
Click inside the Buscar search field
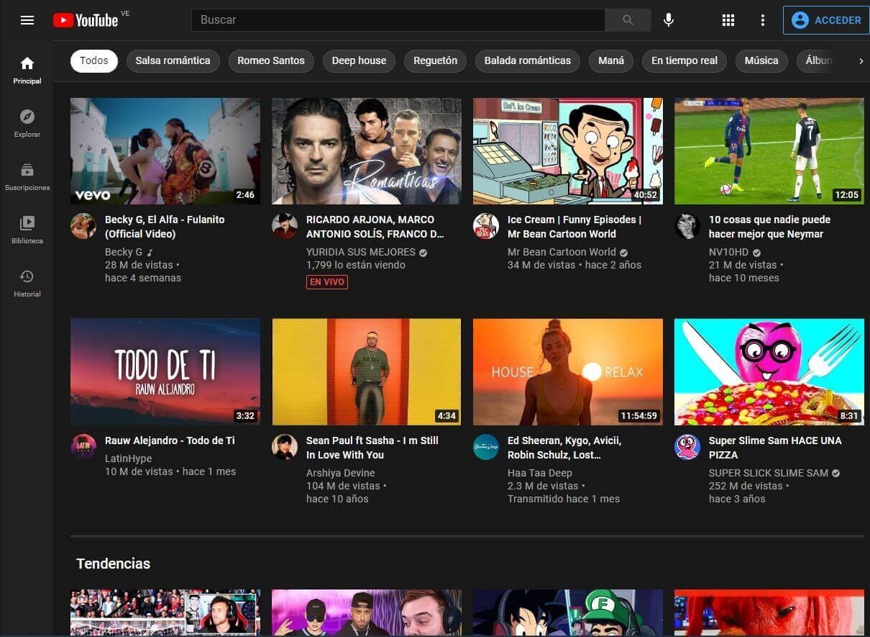398,20
